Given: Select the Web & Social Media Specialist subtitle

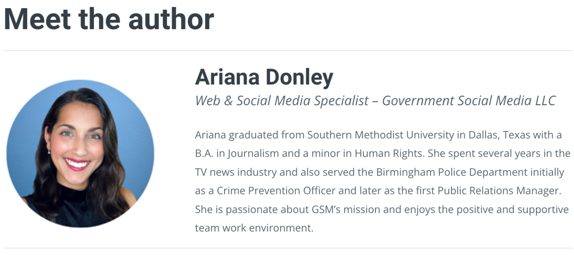Looking at the screenshot, I should point(282,101).
